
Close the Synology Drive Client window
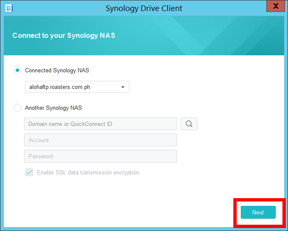pos(275,6)
